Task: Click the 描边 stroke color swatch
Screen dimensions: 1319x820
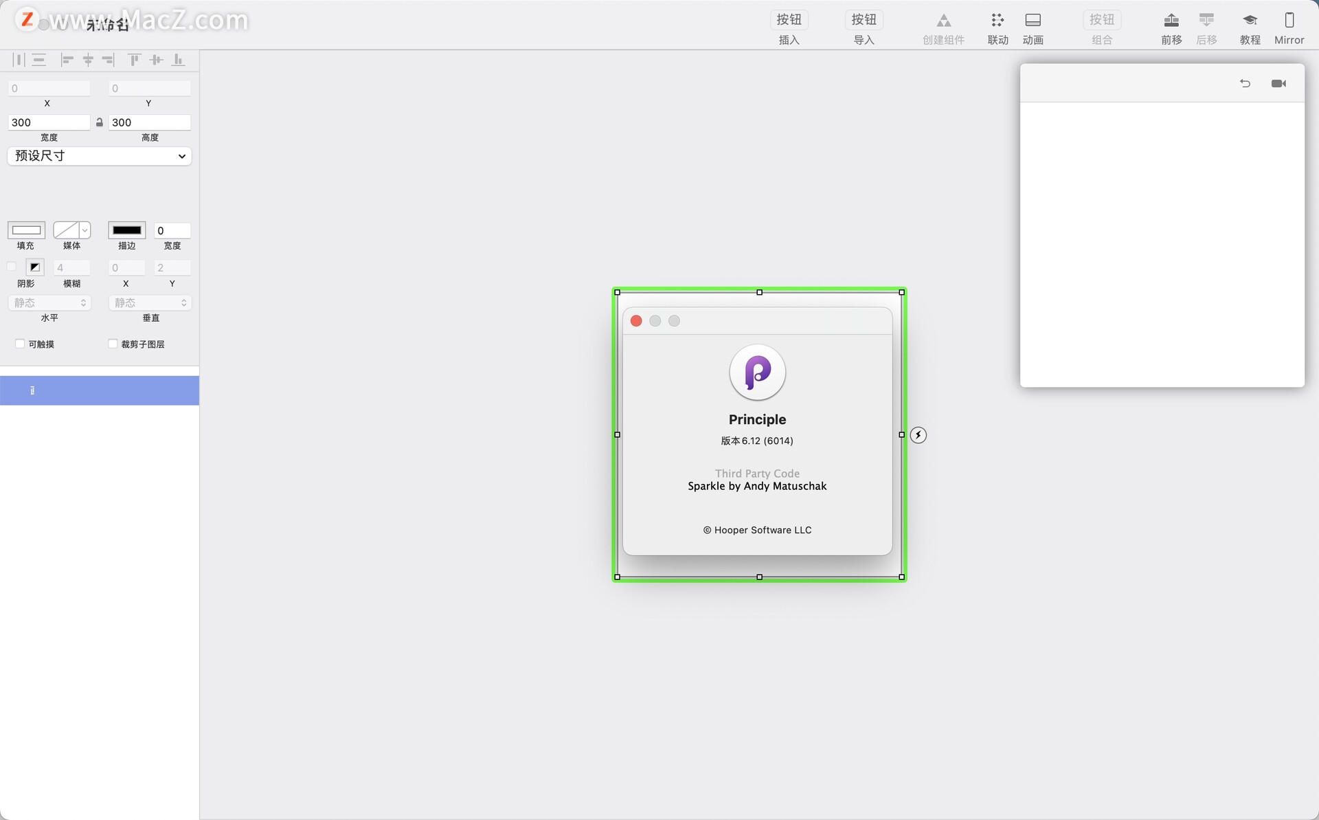Action: tap(127, 230)
